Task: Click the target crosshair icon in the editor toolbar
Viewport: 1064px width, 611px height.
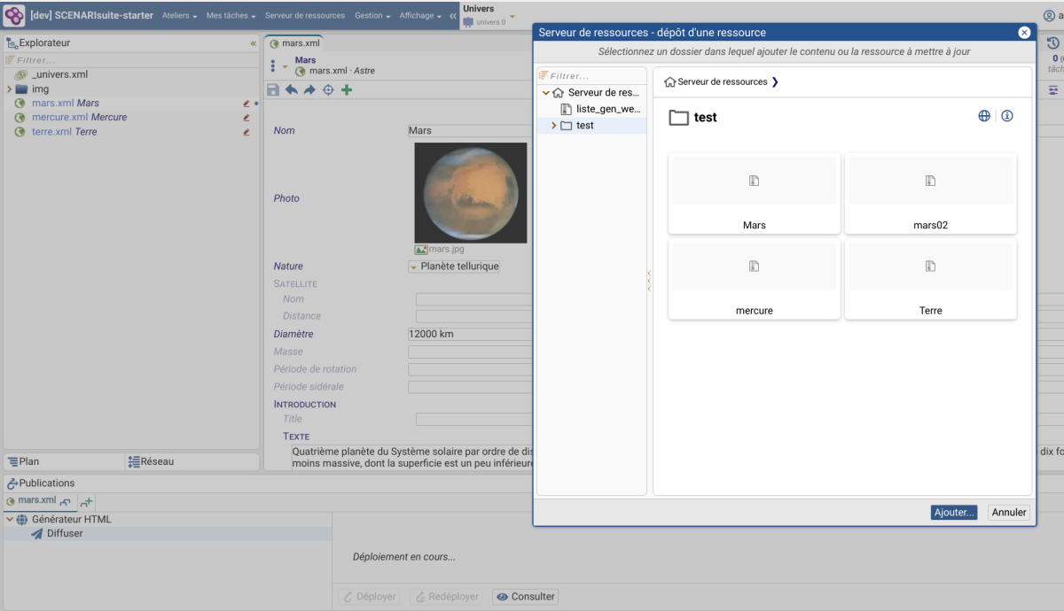Action: pyautogui.click(x=328, y=90)
